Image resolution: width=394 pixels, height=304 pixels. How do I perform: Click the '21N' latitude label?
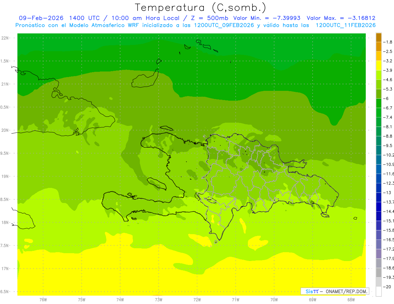click(6, 84)
